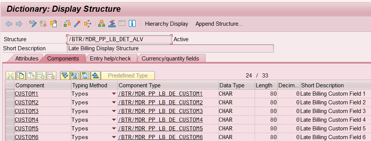The height and width of the screenshot is (141, 371).
Task: Click the select-all table corner box
Action: [x=10, y=85]
